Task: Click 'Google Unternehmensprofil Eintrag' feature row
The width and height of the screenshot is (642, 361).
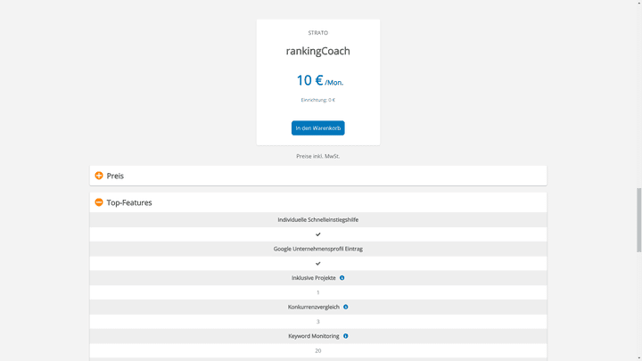Action: click(317, 249)
